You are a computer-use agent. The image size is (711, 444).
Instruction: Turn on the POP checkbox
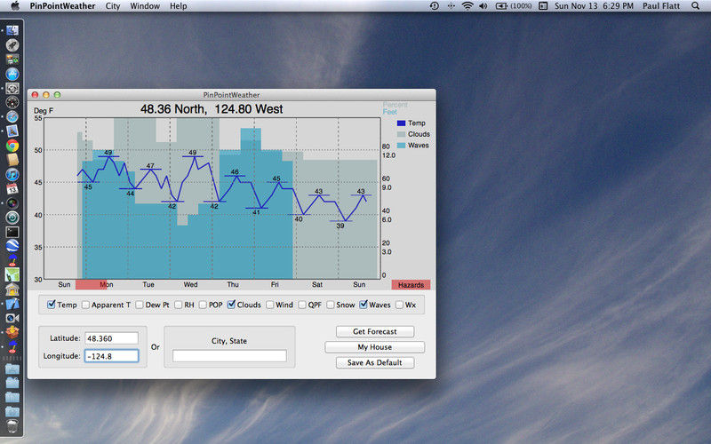point(203,305)
